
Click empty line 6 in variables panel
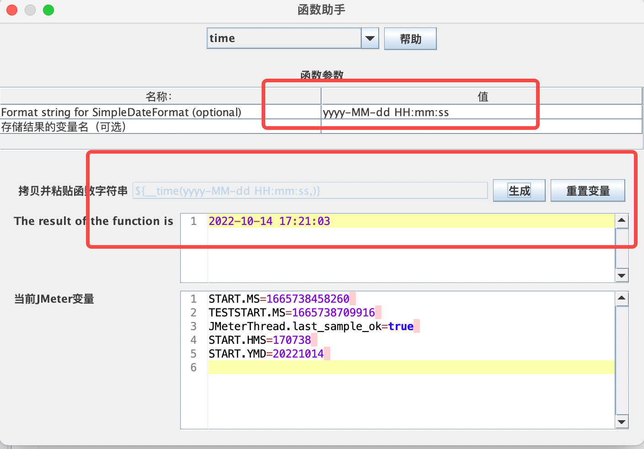click(411, 367)
